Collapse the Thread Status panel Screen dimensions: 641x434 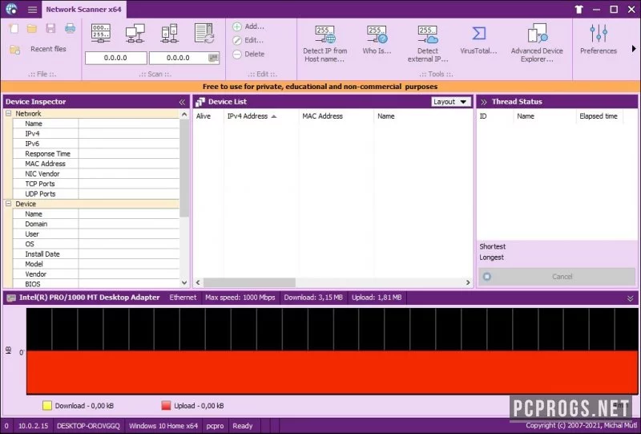pyautogui.click(x=484, y=102)
